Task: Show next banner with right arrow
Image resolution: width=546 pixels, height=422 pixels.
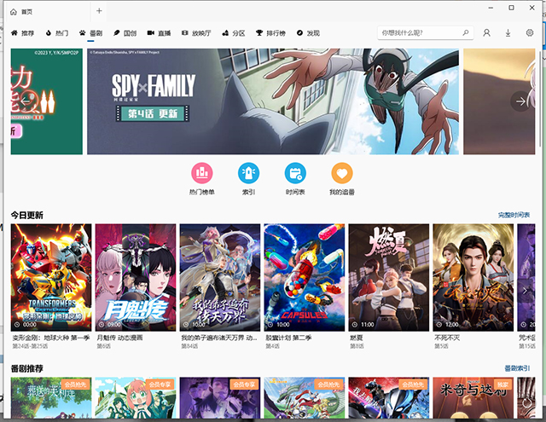Action: [520, 101]
